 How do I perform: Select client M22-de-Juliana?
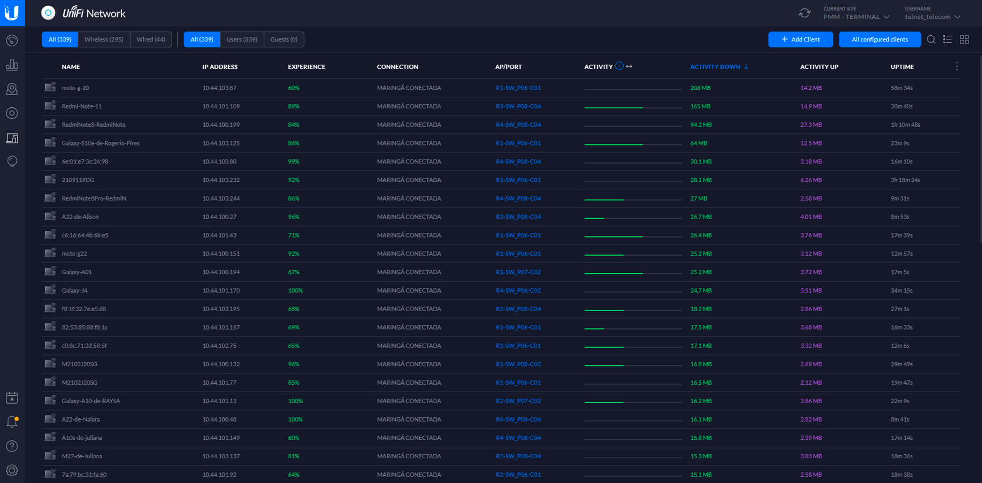(82, 456)
